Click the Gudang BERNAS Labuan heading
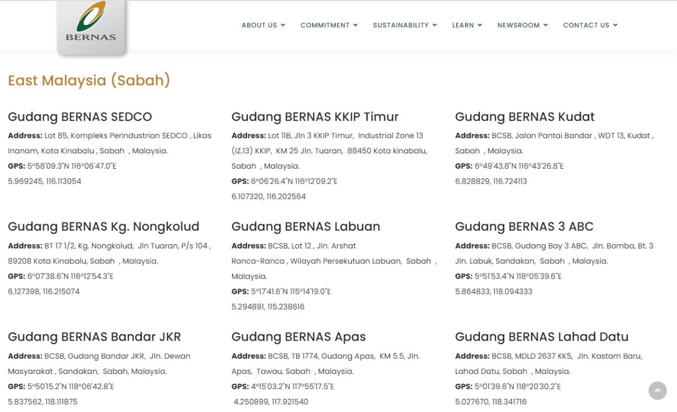This screenshot has height=412, width=677. (305, 226)
